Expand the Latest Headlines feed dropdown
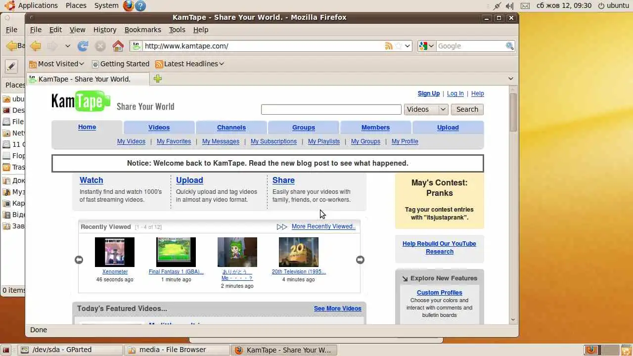The width and height of the screenshot is (633, 356). point(189,64)
